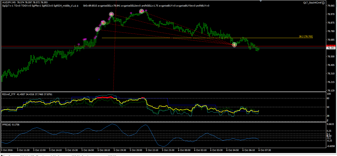The height and width of the screenshot is (156, 337).
Task: Click the 5 Oct 20:50 time label
Action: (136, 150)
